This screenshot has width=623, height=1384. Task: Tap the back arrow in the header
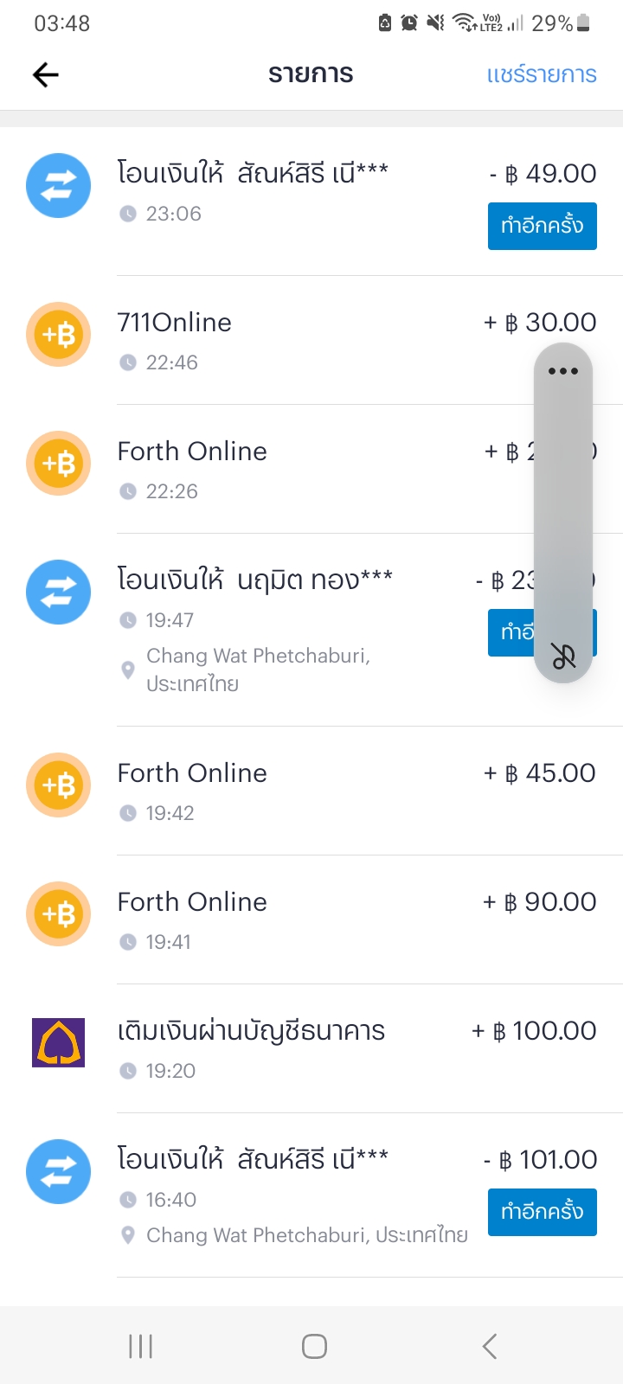(45, 75)
